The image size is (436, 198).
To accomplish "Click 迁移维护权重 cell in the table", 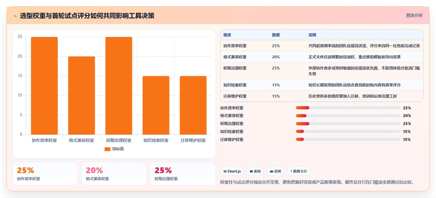I will (235, 96).
